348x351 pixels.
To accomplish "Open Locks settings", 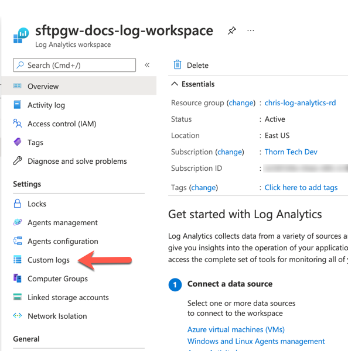I will (x=37, y=204).
